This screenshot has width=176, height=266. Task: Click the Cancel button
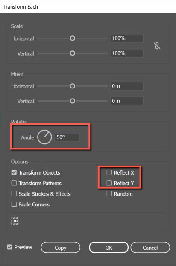pyautogui.click(x=150, y=248)
